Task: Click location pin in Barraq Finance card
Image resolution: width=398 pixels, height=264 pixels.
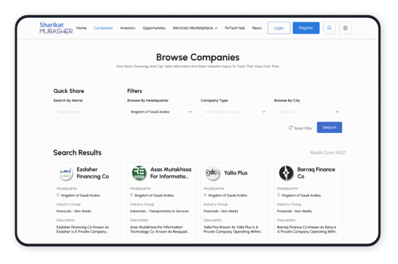Action: tap(279, 195)
